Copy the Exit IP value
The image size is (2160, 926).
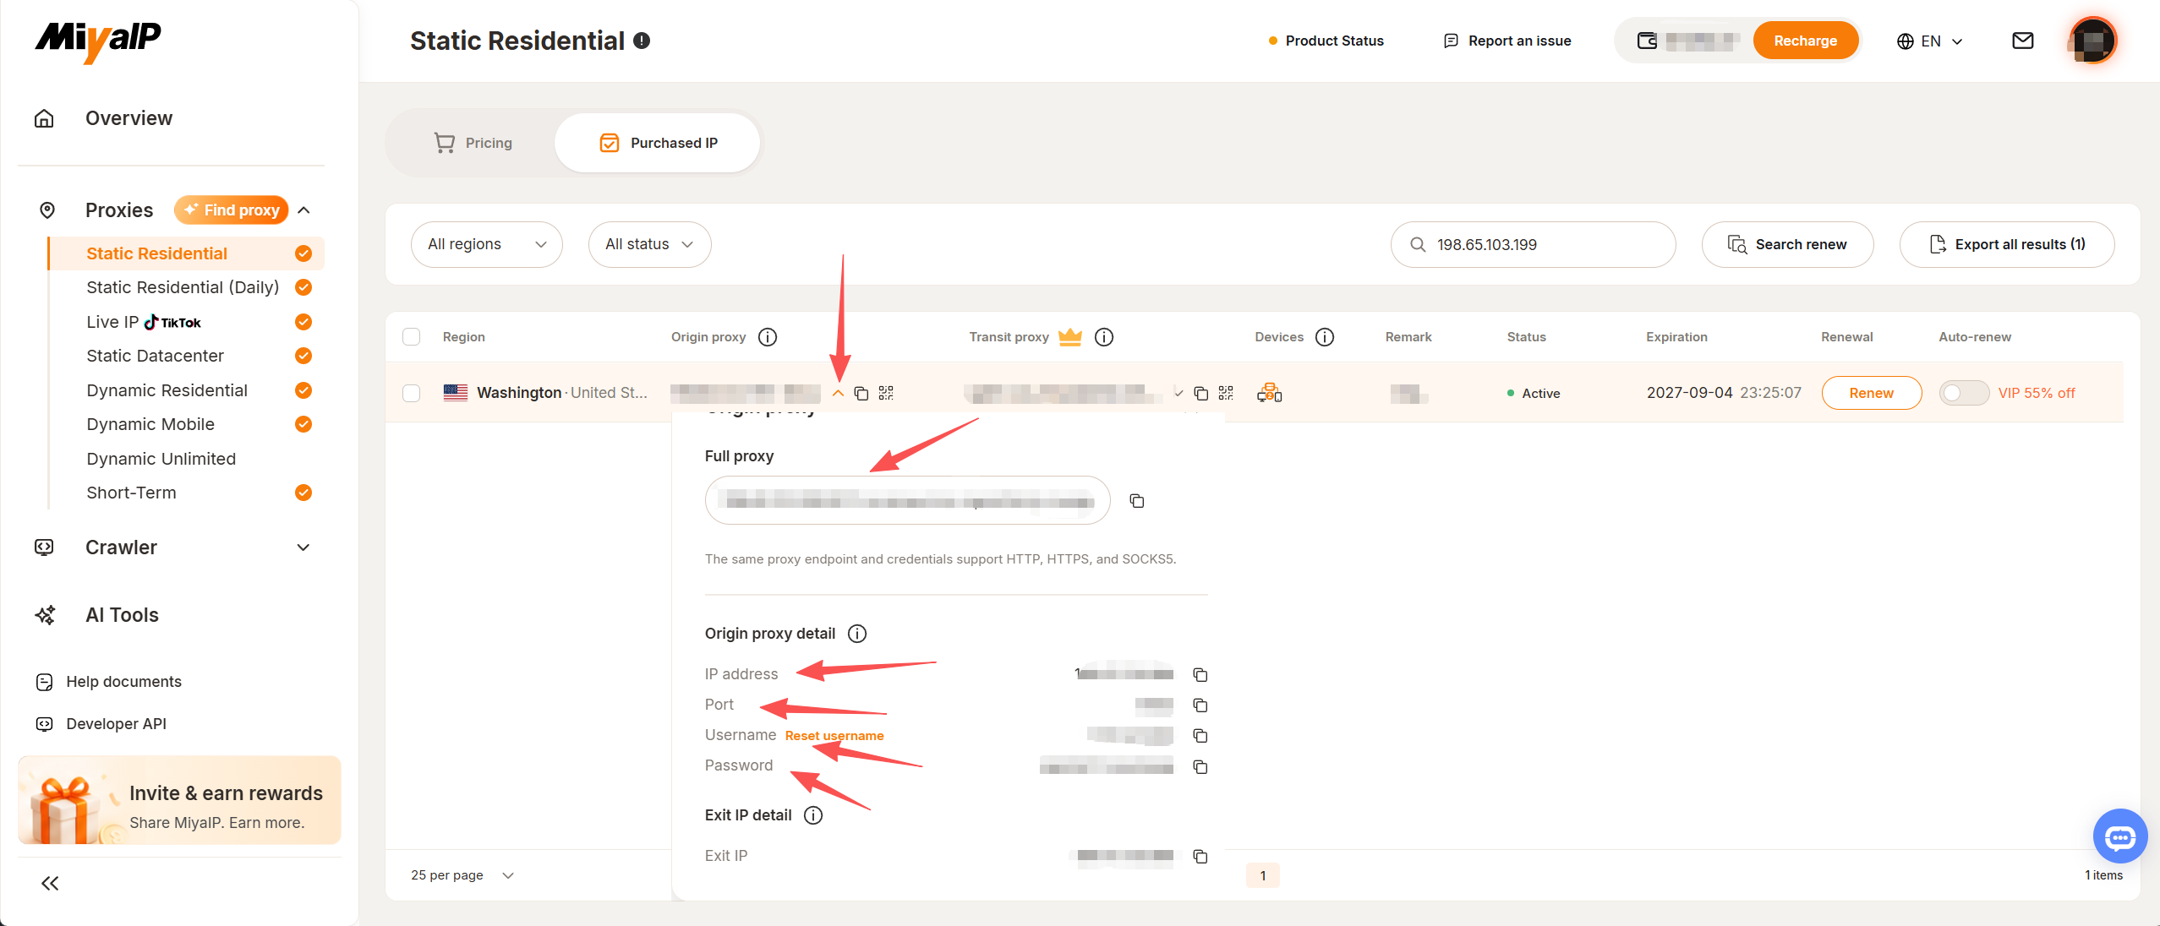1200,856
